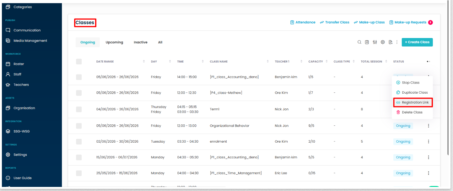Image resolution: width=453 pixels, height=191 pixels.
Task: Click the export document icon in toolbar
Action: pyautogui.click(x=391, y=42)
